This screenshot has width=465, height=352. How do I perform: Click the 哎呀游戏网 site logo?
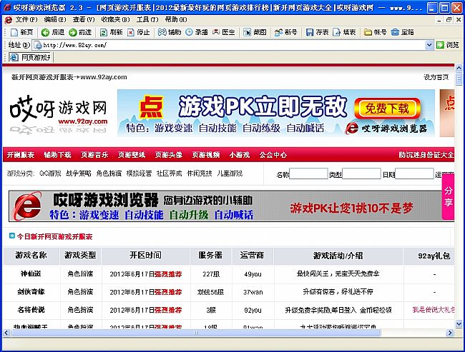coord(59,114)
